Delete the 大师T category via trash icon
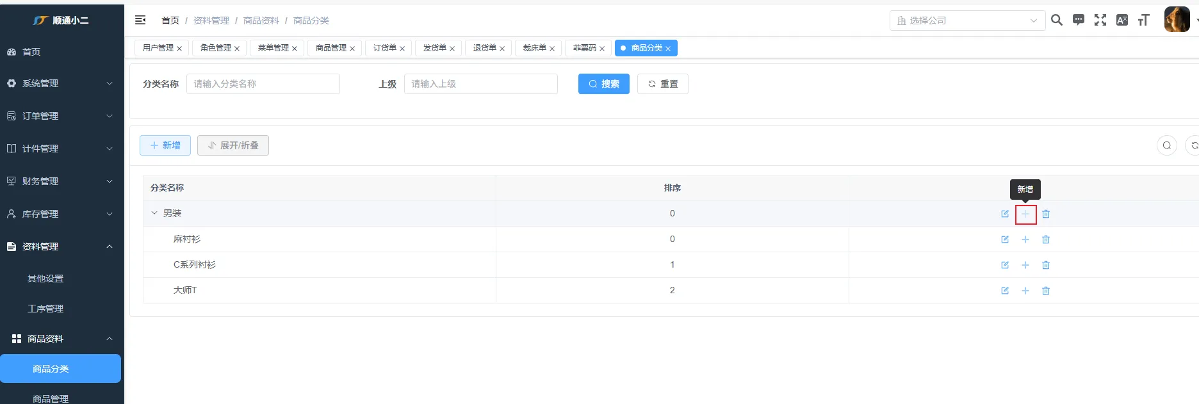 pyautogui.click(x=1046, y=291)
